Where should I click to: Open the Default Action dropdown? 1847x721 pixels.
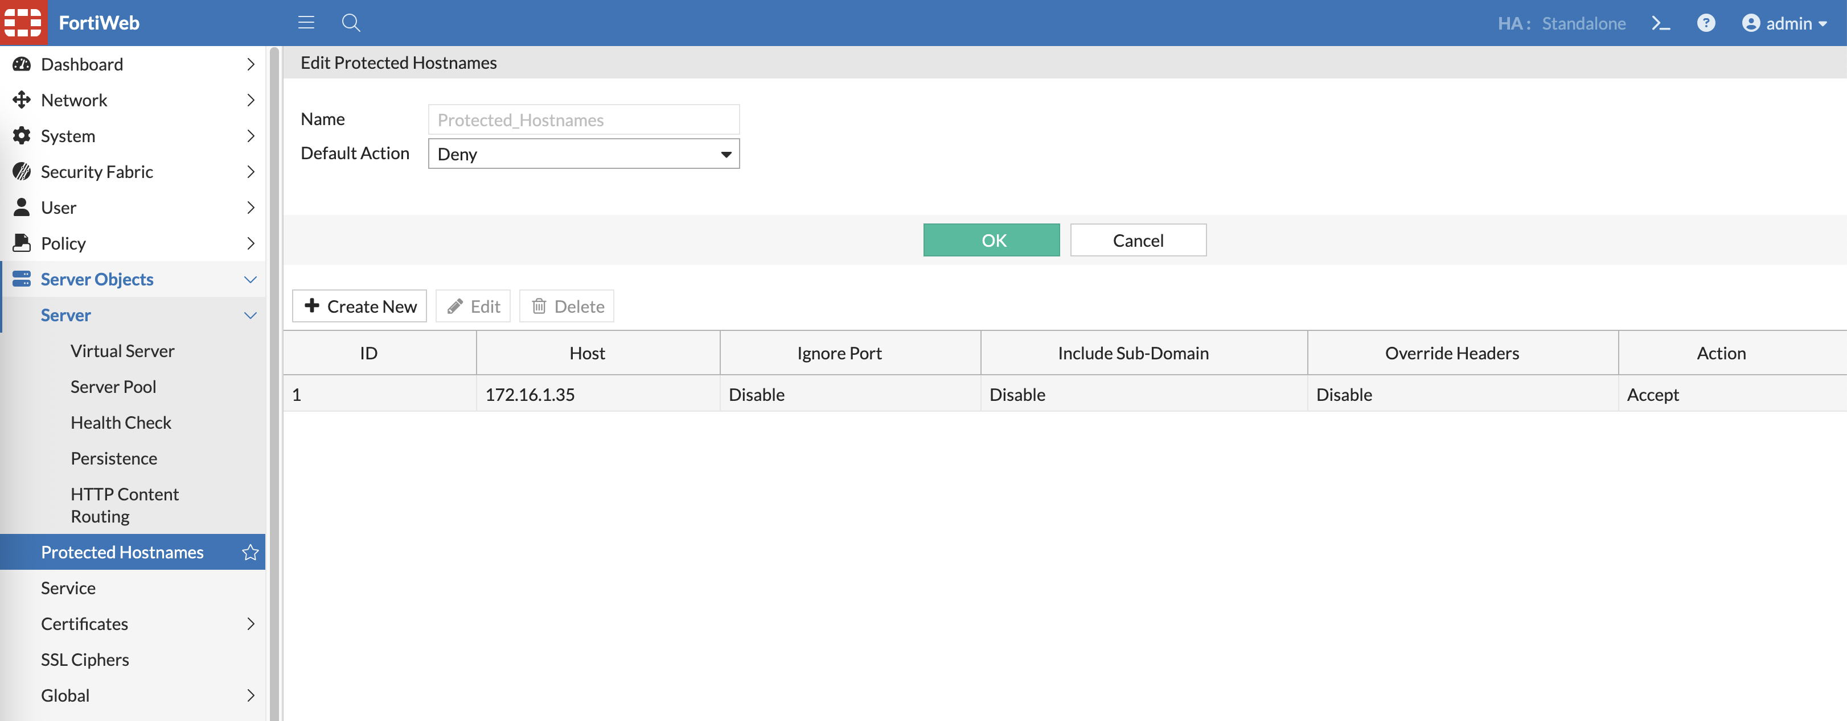click(583, 154)
